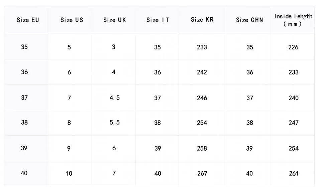Select US size 5 cell
Viewport: 318px width, 191px height.
tap(69, 47)
